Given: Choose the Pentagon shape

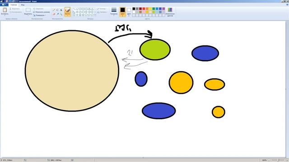Looking at the screenshot, I should coord(80,12).
